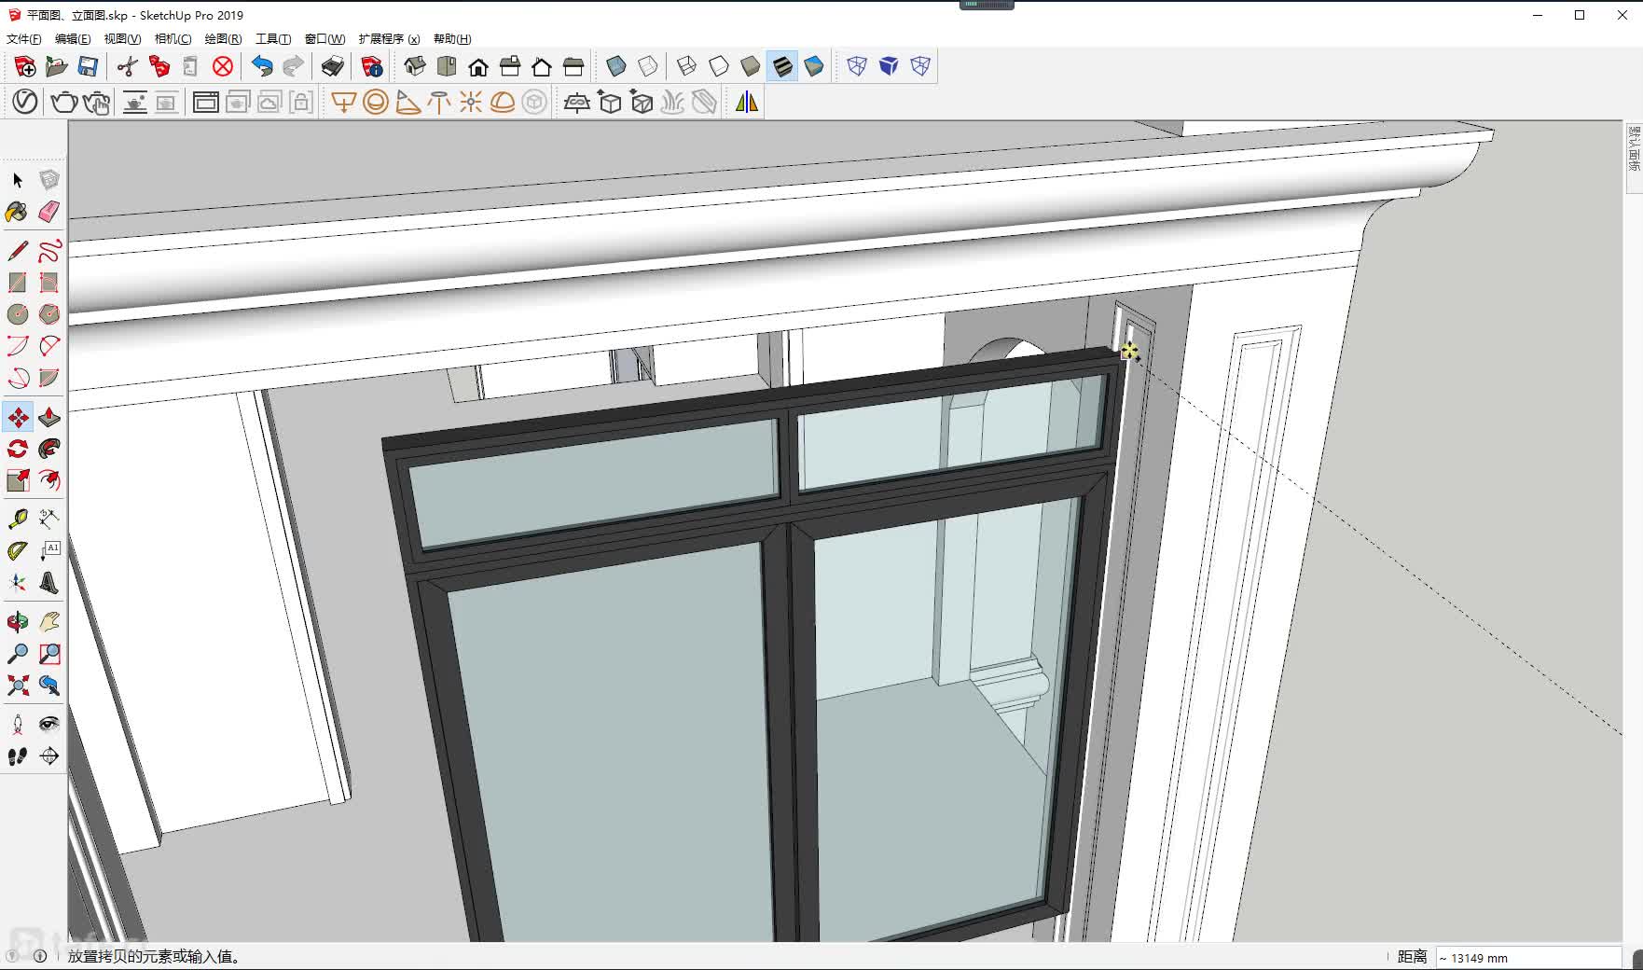Choose the Freehand drawing tool
Viewport: 1643px width, 970px height.
[49, 251]
